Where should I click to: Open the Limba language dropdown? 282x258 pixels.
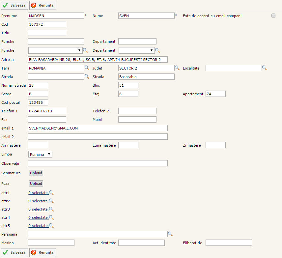pyautogui.click(x=40, y=154)
